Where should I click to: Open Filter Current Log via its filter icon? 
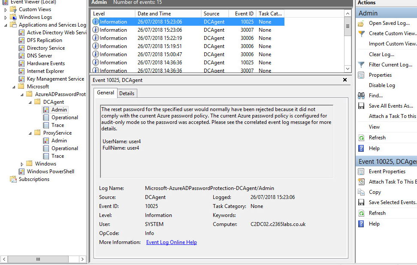(362, 64)
